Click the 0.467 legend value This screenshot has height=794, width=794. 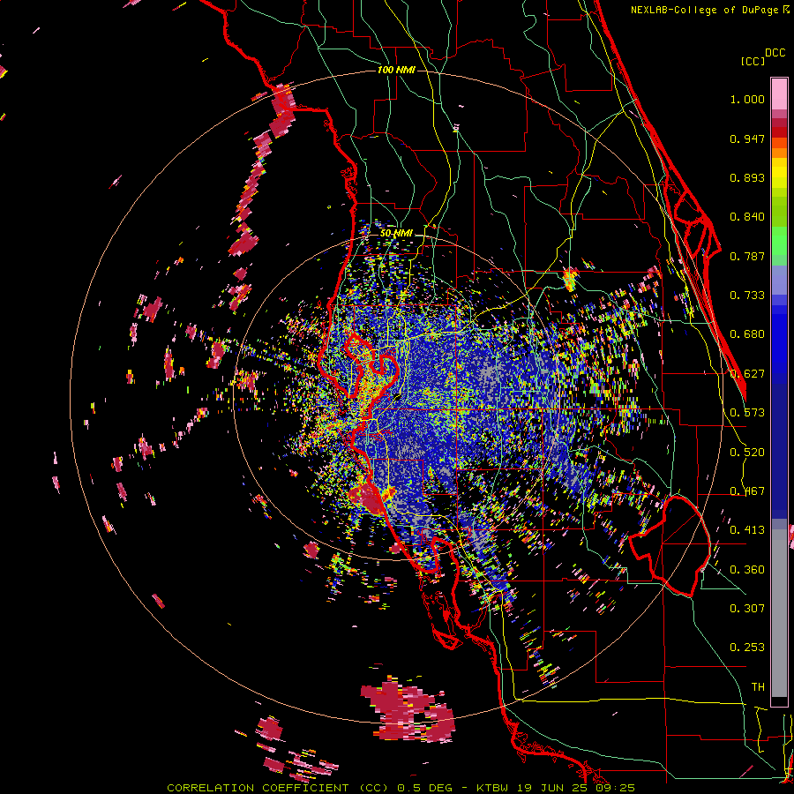point(747,491)
